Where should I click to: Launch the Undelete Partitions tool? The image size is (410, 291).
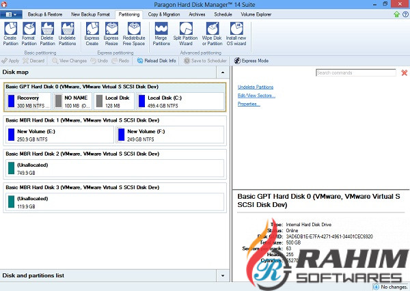pyautogui.click(x=67, y=33)
